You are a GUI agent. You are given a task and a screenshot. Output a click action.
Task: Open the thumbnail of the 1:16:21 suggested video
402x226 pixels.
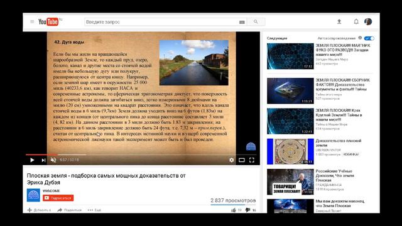(290, 91)
